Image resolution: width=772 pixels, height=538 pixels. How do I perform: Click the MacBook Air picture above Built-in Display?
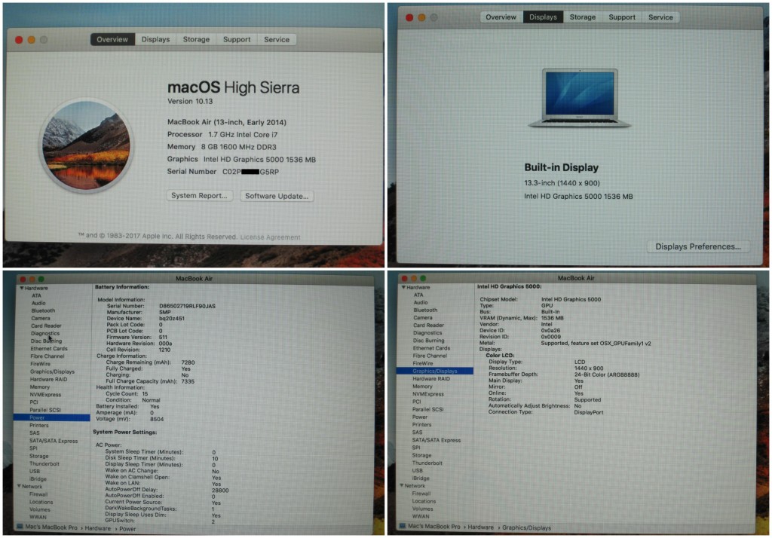(x=579, y=98)
